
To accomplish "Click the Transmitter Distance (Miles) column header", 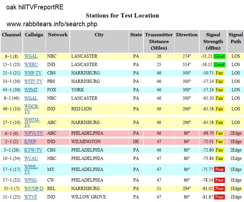I will 159,41.
